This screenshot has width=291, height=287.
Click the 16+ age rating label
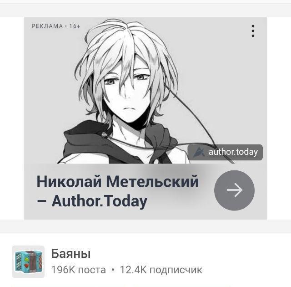pos(75,26)
